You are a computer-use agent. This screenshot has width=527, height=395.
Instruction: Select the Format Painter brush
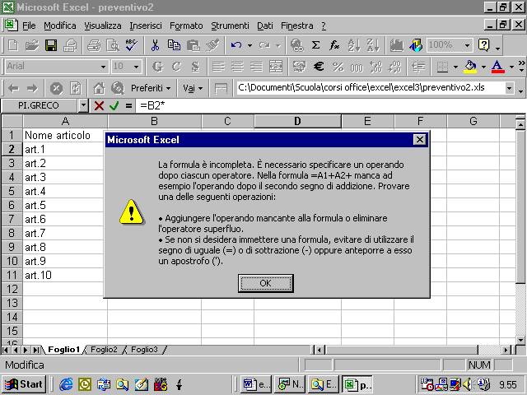[x=212, y=45]
